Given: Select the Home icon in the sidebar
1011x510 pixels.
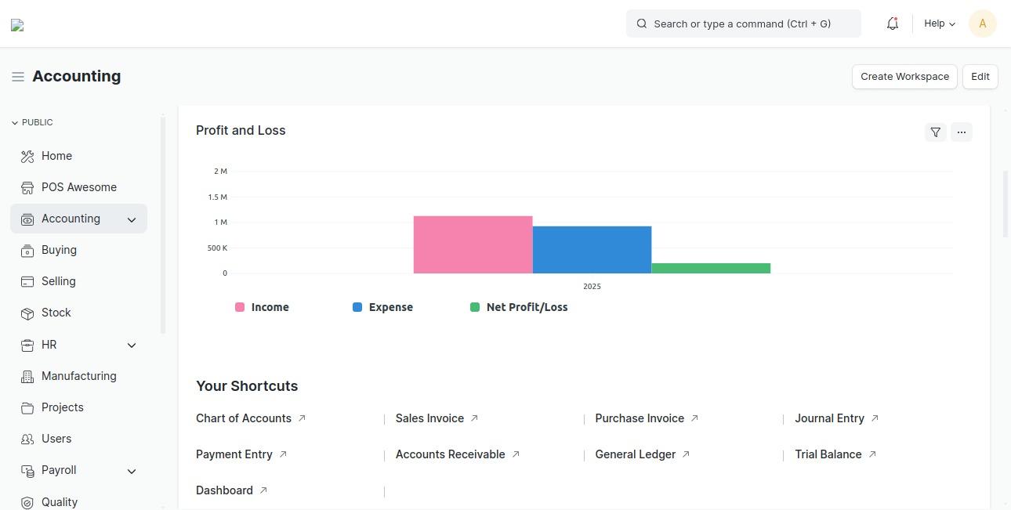Looking at the screenshot, I should tap(26, 156).
